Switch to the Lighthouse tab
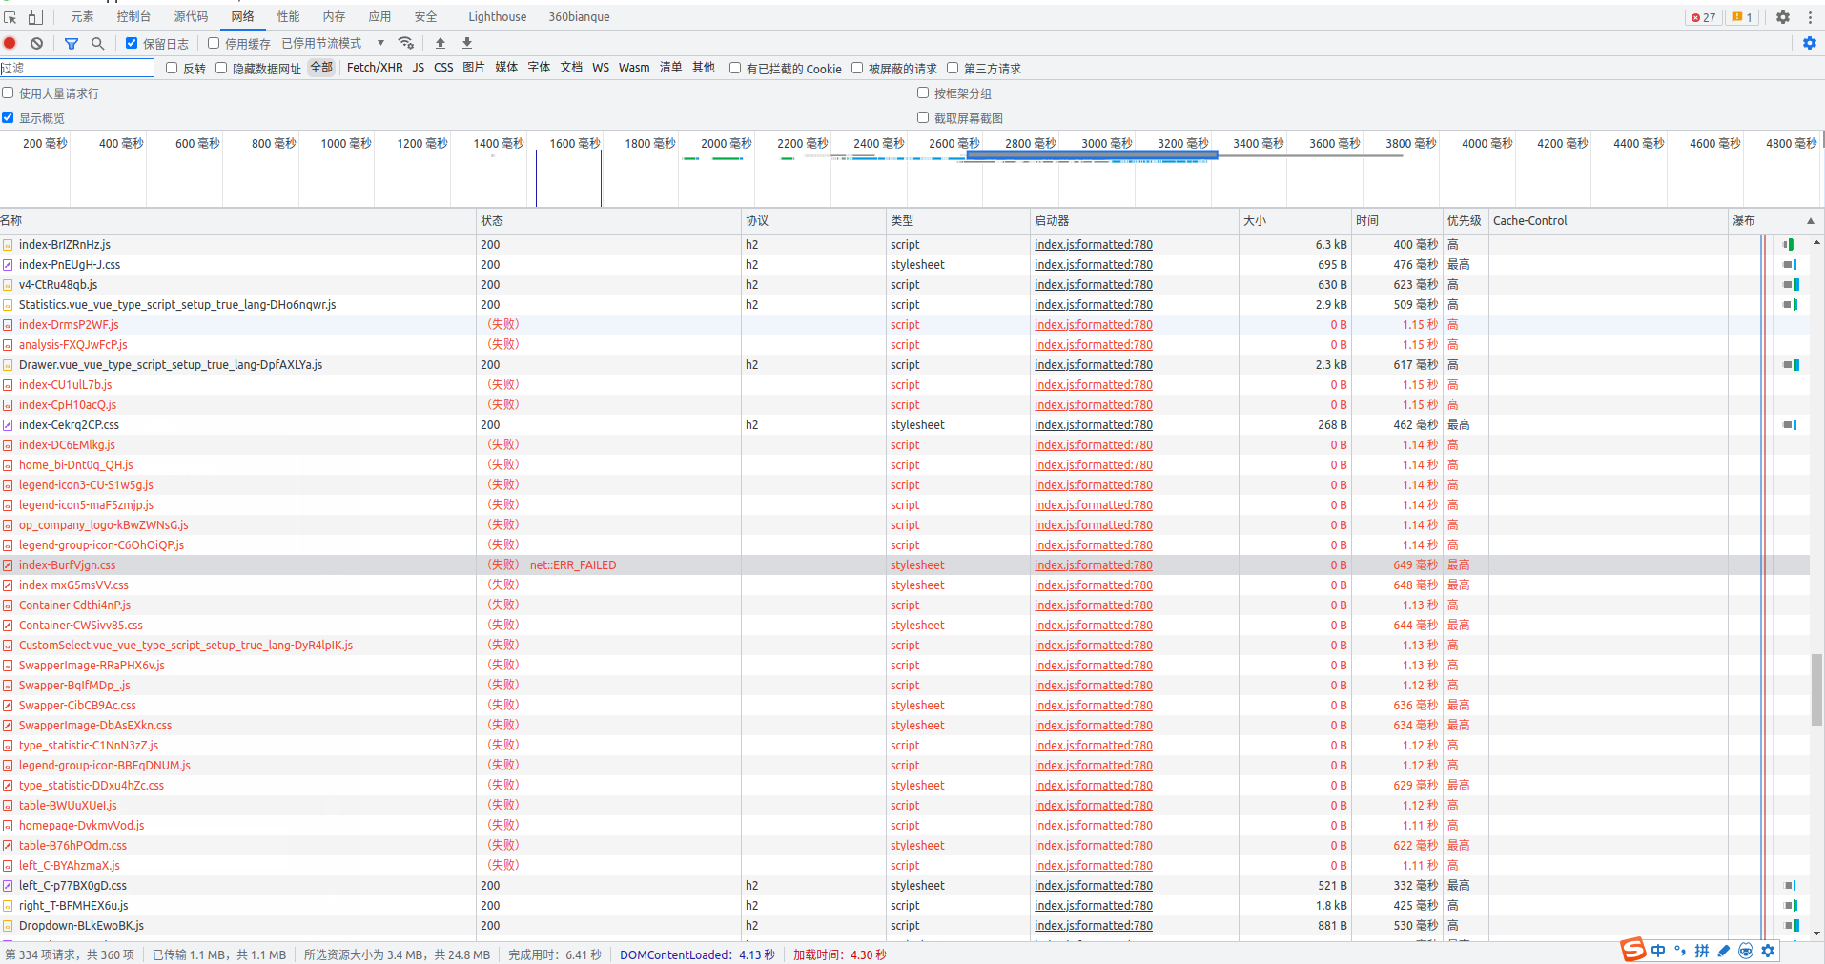The width and height of the screenshot is (1825, 964). [497, 16]
